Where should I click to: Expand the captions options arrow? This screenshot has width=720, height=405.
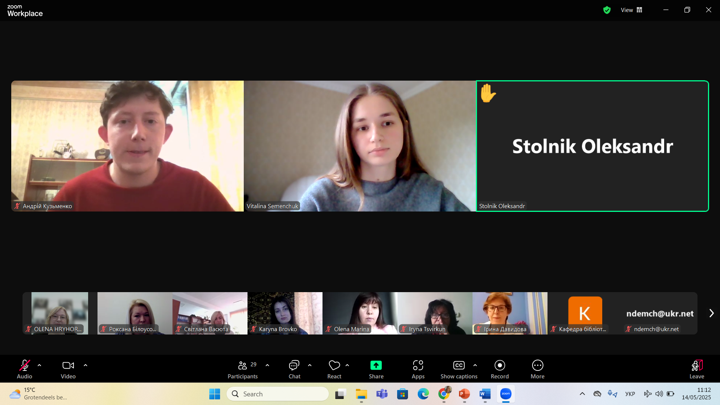point(475,365)
